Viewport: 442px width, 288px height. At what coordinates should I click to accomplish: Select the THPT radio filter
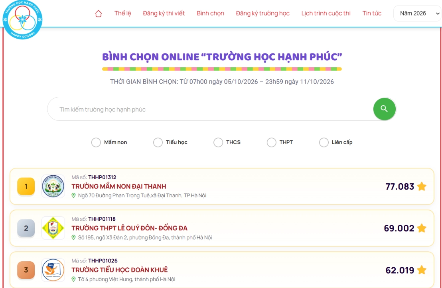click(271, 142)
